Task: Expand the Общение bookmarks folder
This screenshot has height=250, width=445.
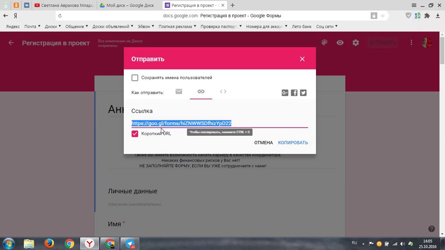Action: point(76,26)
